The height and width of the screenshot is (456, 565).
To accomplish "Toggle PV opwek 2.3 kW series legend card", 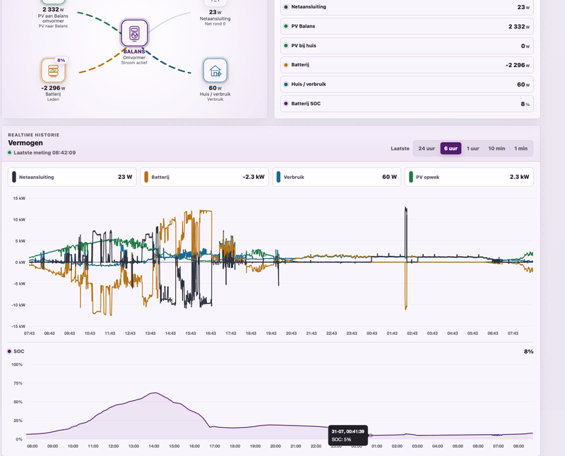I will (x=469, y=177).
